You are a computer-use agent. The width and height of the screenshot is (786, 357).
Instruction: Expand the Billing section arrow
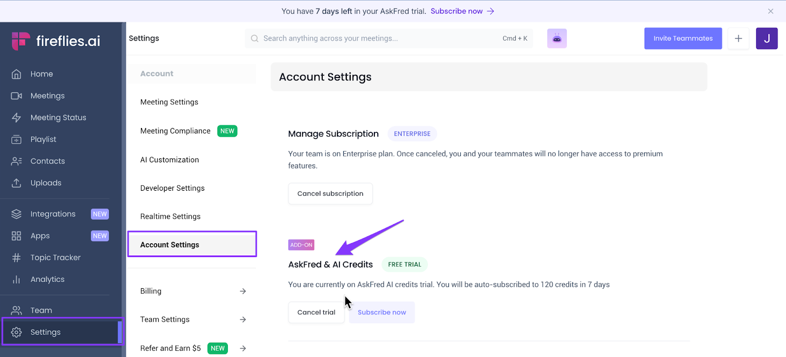click(x=243, y=291)
